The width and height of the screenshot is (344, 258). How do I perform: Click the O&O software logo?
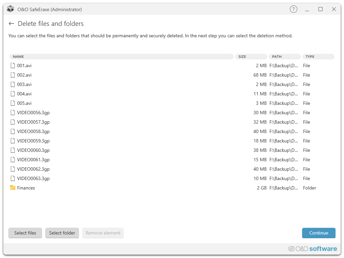pyautogui.click(x=312, y=249)
